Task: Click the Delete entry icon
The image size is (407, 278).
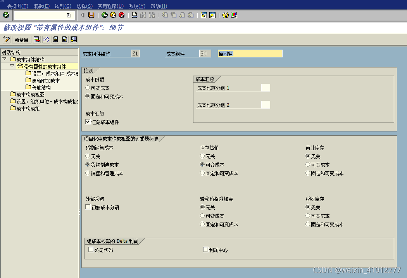Action: coord(36,40)
